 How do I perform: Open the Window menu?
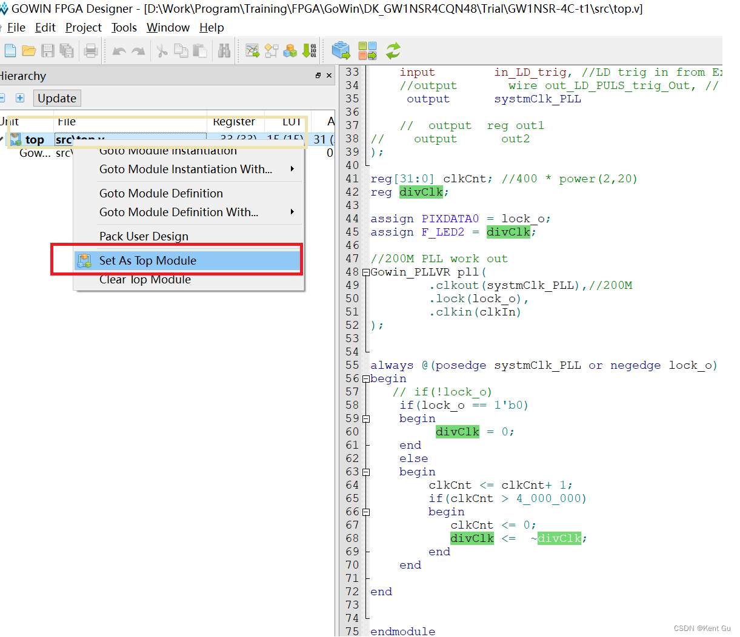pyautogui.click(x=168, y=27)
